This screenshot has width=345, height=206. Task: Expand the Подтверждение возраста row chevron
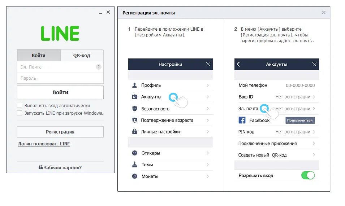[208, 120]
